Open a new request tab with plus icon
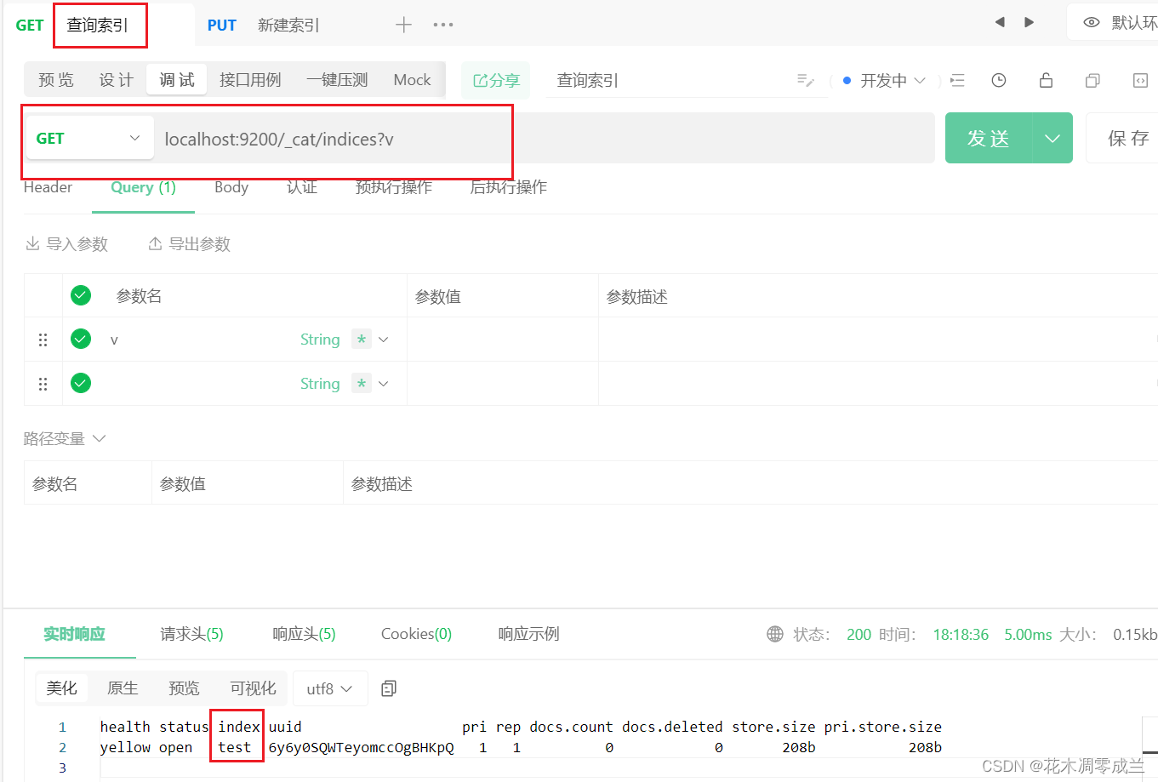This screenshot has width=1158, height=782. tap(403, 25)
